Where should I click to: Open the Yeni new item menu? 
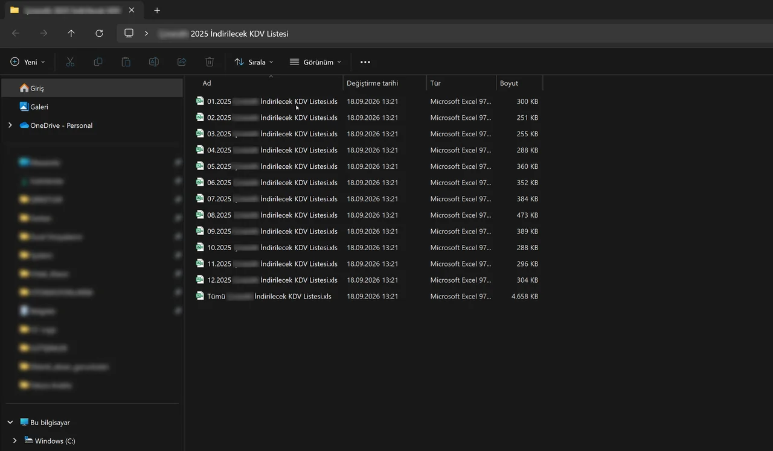coord(28,62)
